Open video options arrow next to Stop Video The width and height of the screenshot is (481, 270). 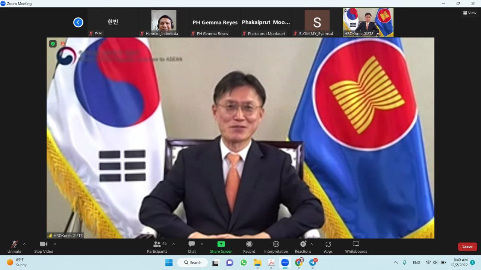click(55, 244)
